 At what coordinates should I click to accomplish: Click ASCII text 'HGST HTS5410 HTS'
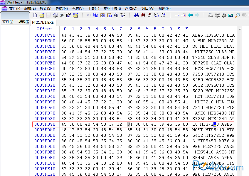coord(213,130)
